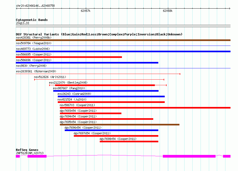Image resolution: width=238 pixels, height=171 pixels.
Task: Select the brown nsv428381 complex variant bar
Action: pyautogui.click(x=123, y=40)
